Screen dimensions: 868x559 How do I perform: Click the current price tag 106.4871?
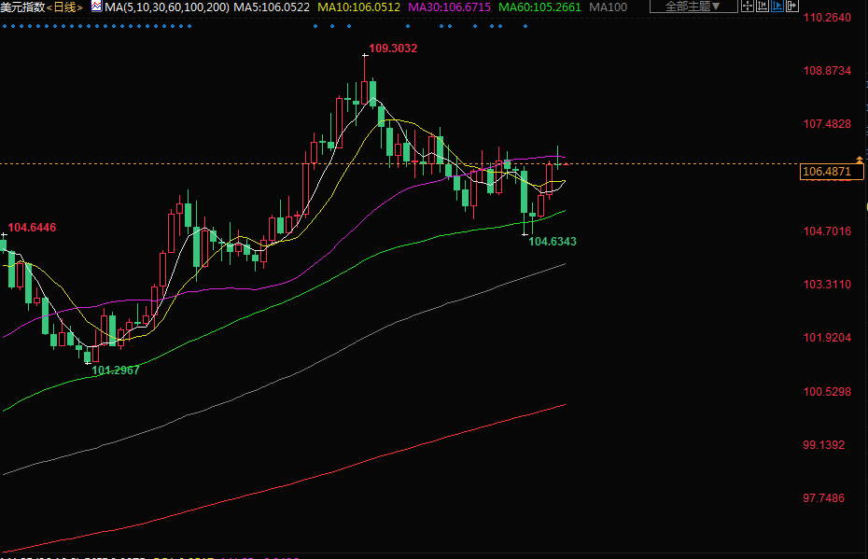(x=827, y=172)
